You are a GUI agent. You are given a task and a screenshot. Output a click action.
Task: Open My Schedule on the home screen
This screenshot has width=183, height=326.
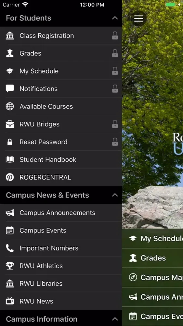click(x=152, y=239)
